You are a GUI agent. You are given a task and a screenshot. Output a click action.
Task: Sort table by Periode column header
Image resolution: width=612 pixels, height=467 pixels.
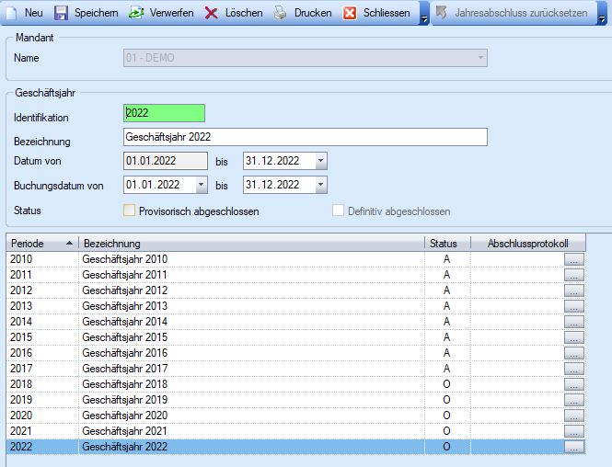point(41,243)
